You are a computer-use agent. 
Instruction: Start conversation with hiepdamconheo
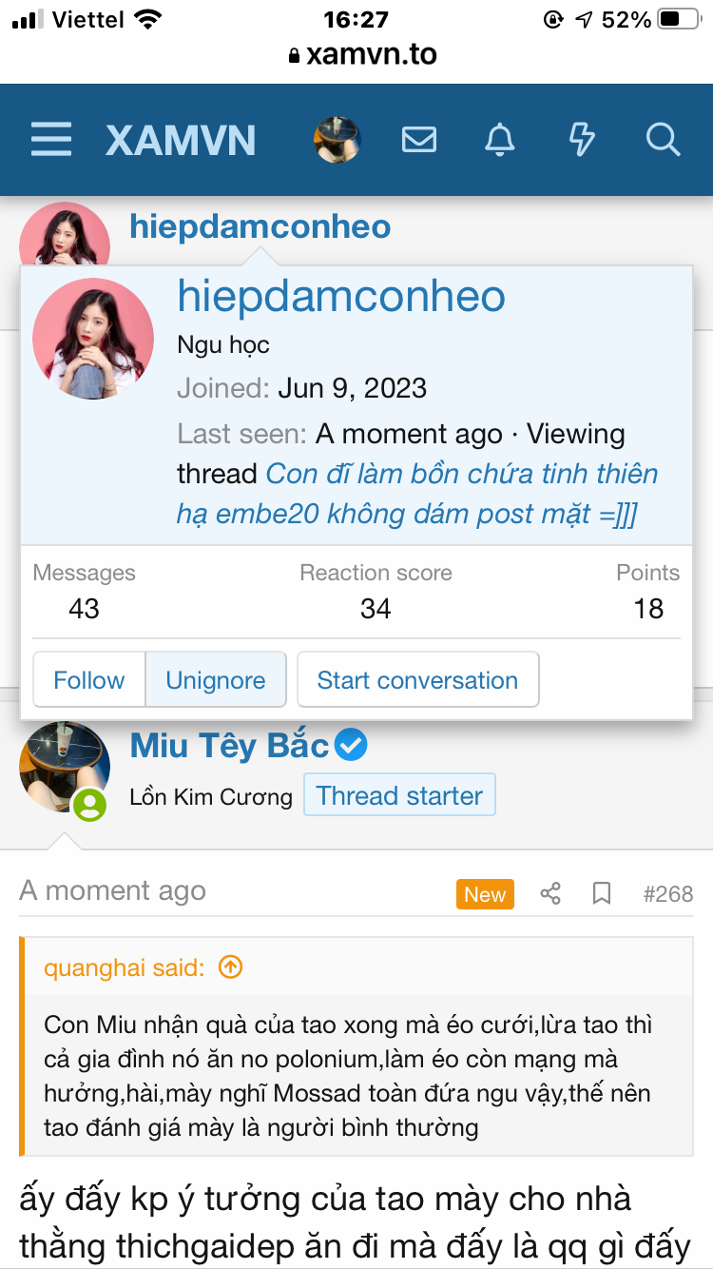[417, 680]
